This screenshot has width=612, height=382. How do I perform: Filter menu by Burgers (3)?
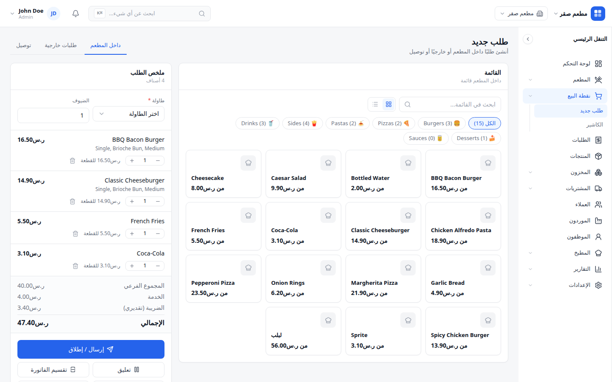tap(442, 124)
